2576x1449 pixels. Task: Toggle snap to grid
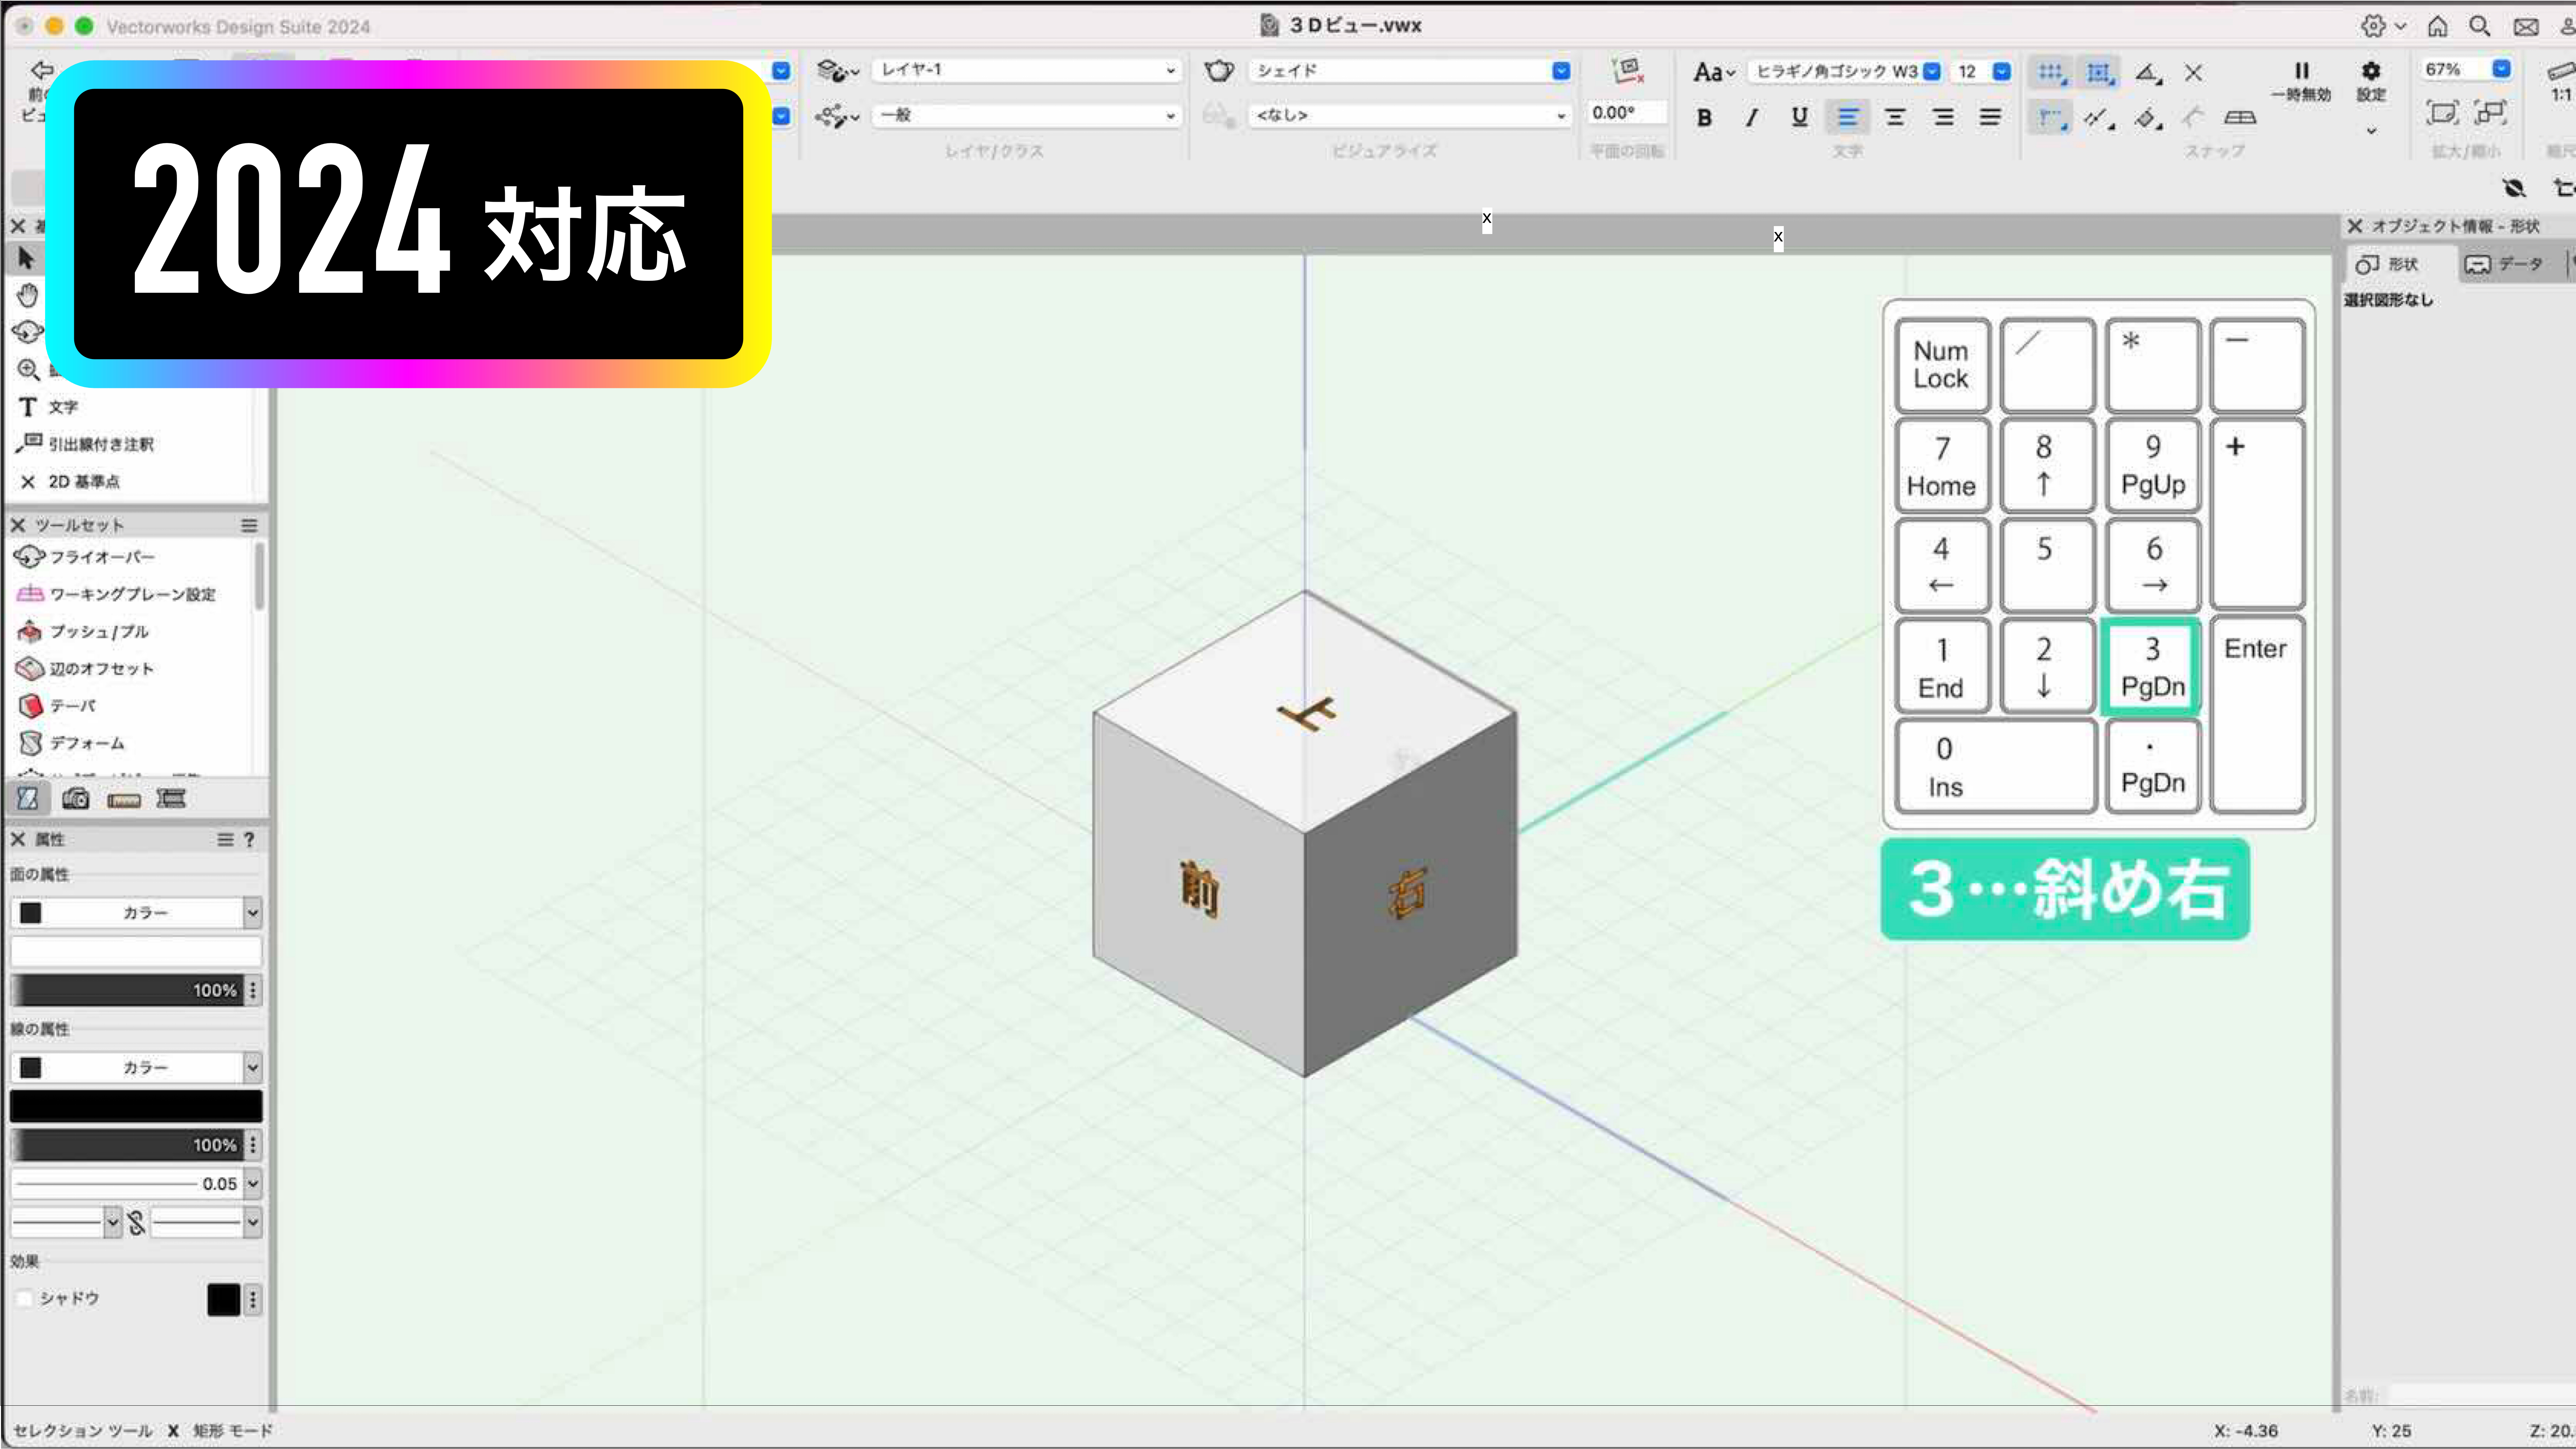2050,72
